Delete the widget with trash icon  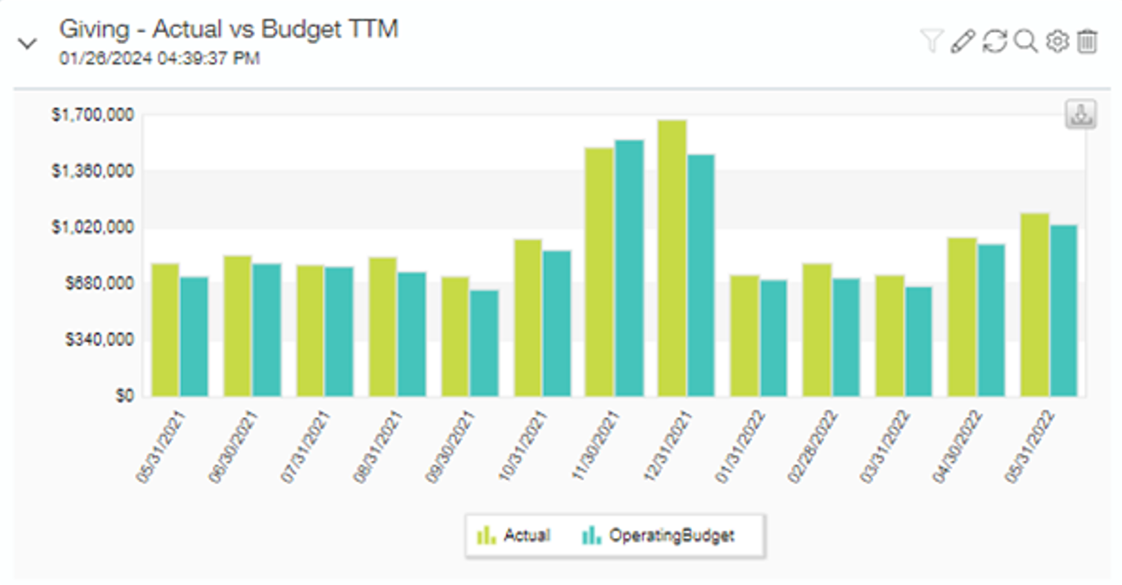1087,41
